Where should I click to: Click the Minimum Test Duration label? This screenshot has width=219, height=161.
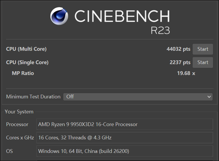coord(33,97)
